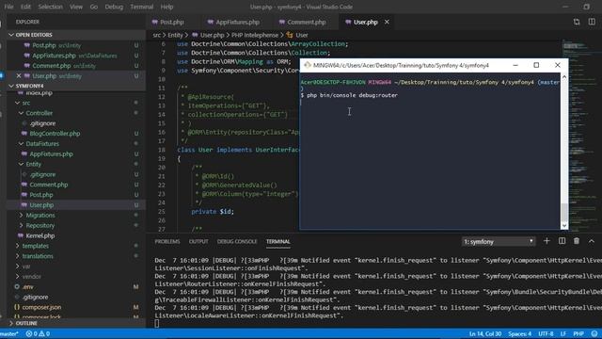Collapse the DataFixtures folder
Viewport: 602px width, 339px height.
click(21, 143)
